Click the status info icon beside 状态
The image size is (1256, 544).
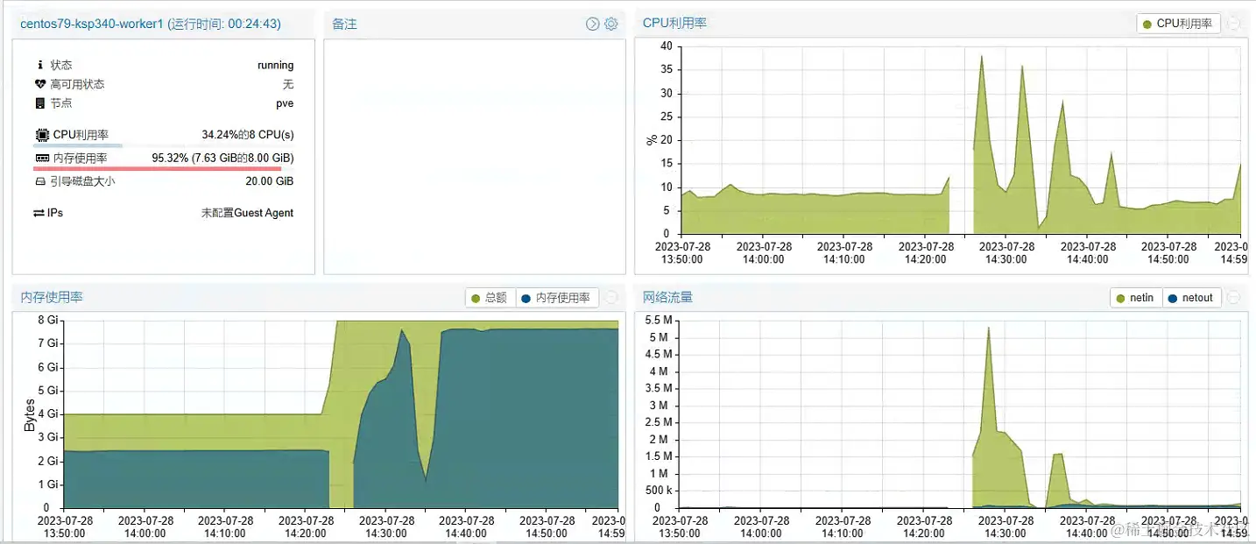click(40, 65)
